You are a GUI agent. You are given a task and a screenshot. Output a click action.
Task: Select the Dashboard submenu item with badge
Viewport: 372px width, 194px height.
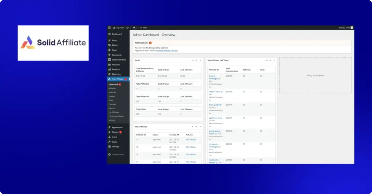pyautogui.click(x=115, y=84)
